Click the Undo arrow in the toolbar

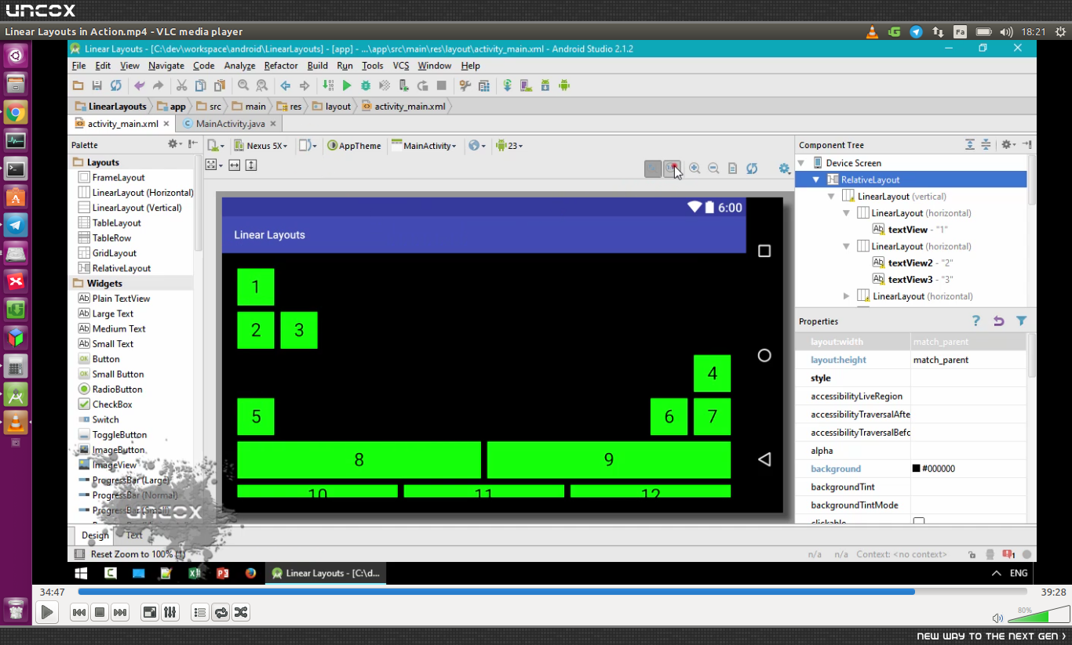[x=140, y=85]
